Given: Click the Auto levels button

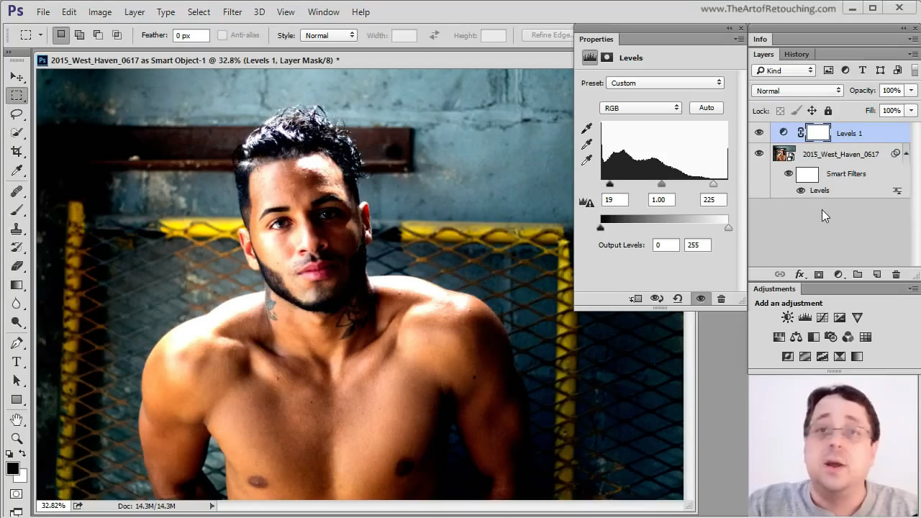Looking at the screenshot, I should [x=707, y=108].
